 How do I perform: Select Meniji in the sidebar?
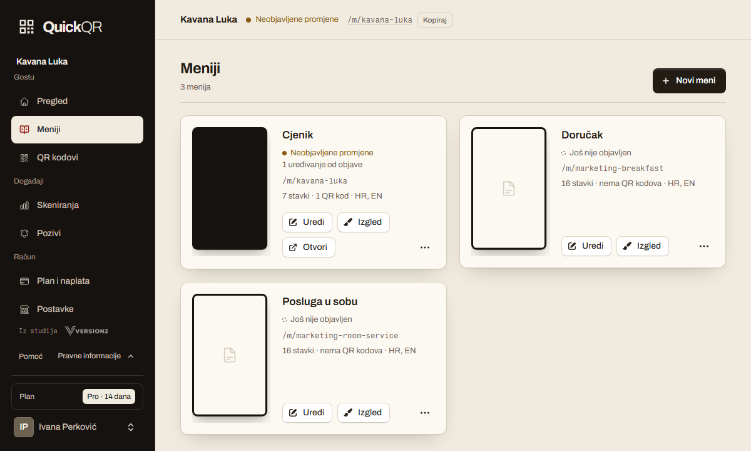coord(77,129)
